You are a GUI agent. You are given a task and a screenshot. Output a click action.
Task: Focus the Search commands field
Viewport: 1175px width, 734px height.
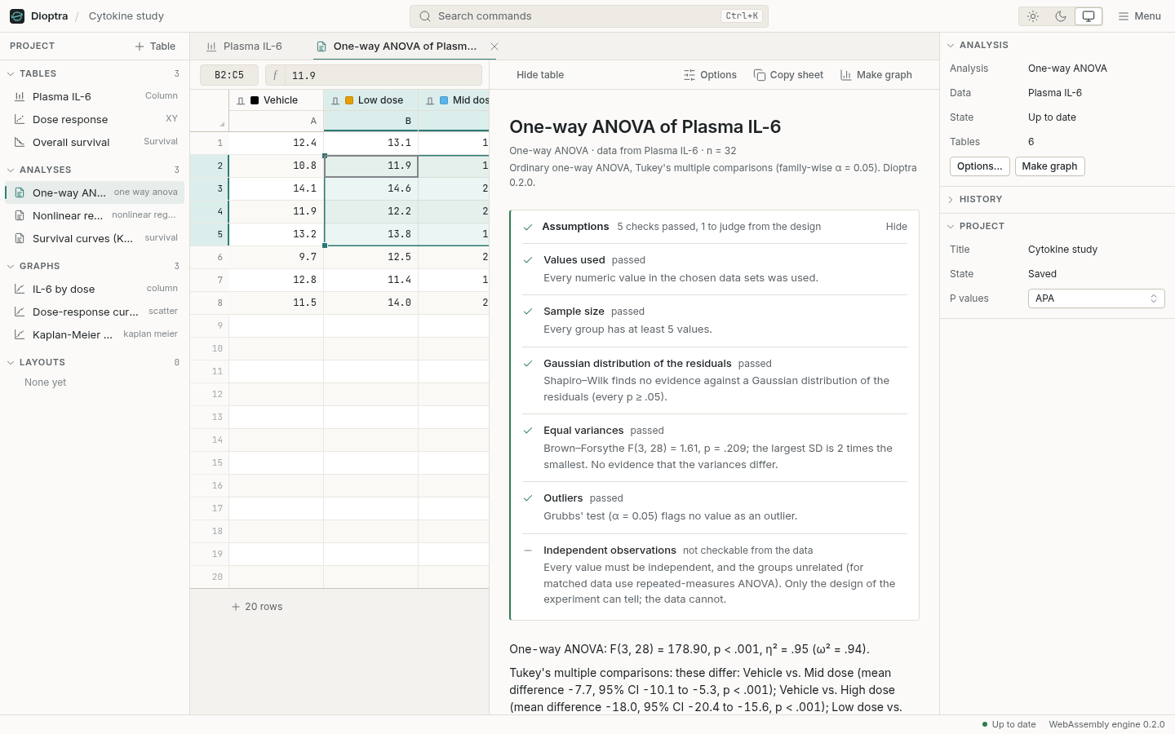click(x=588, y=16)
